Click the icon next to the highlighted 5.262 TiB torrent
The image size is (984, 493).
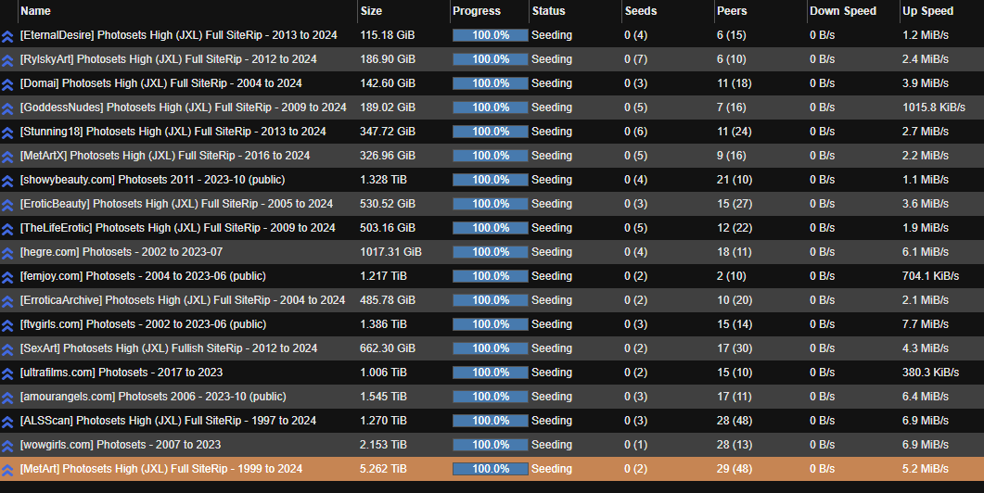click(x=7, y=469)
